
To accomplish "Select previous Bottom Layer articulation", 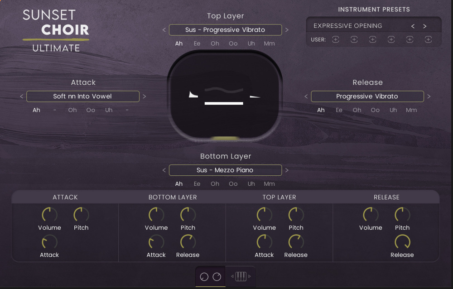I will 164,170.
